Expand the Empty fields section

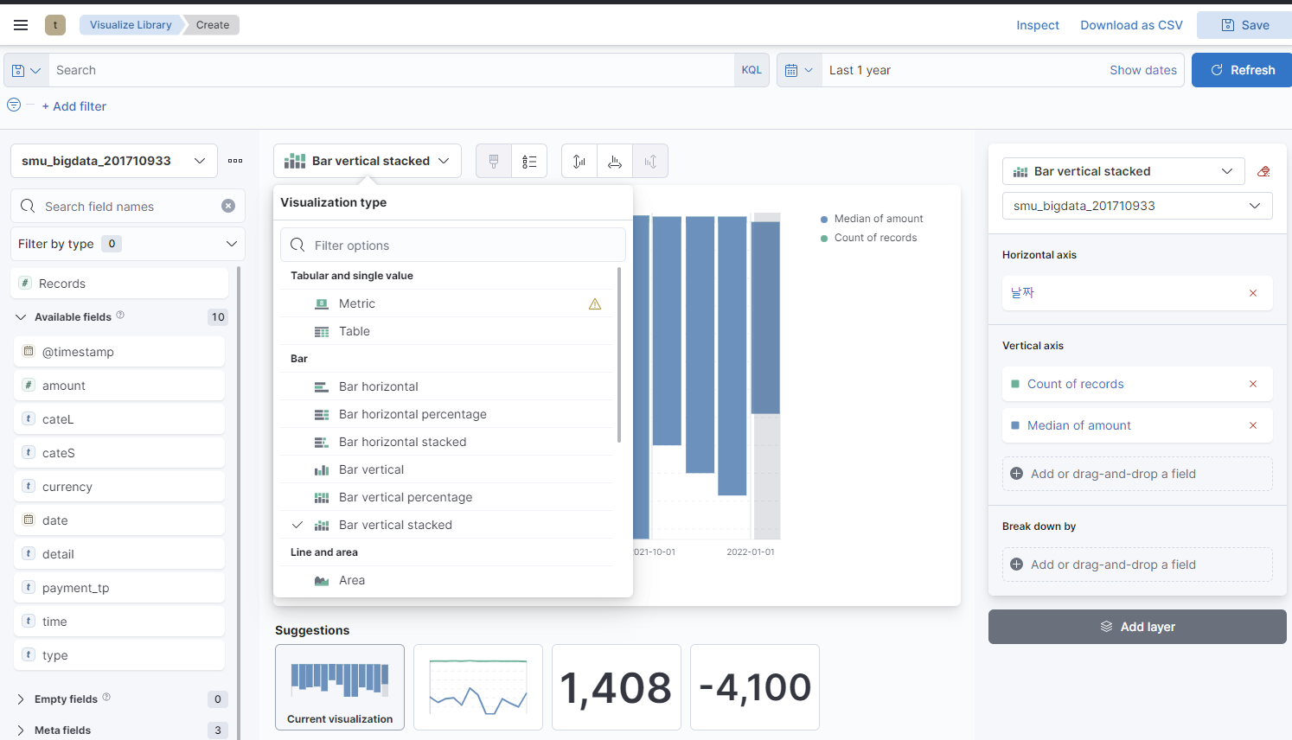click(x=22, y=699)
